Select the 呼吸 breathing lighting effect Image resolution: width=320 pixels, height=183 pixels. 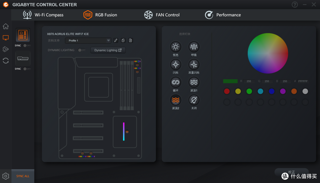(194, 47)
